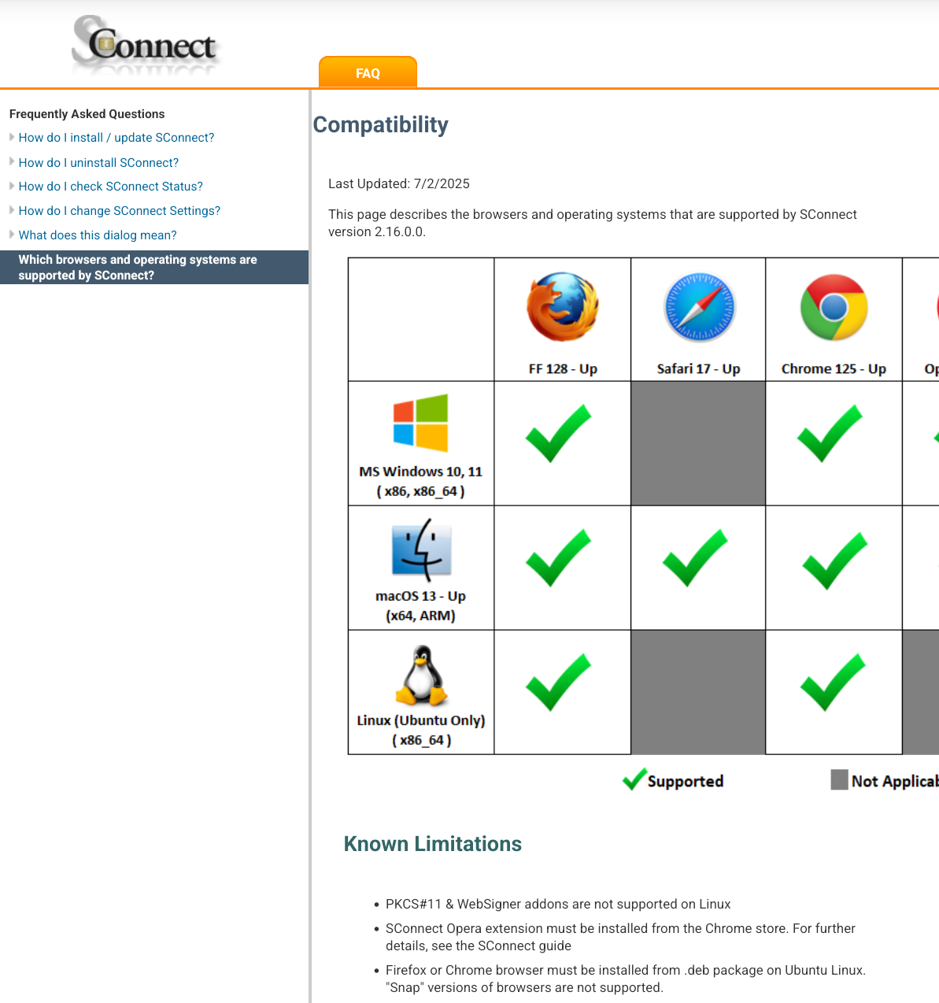Open How do I check SConnect Status link
This screenshot has height=1003, width=939.
pos(110,187)
